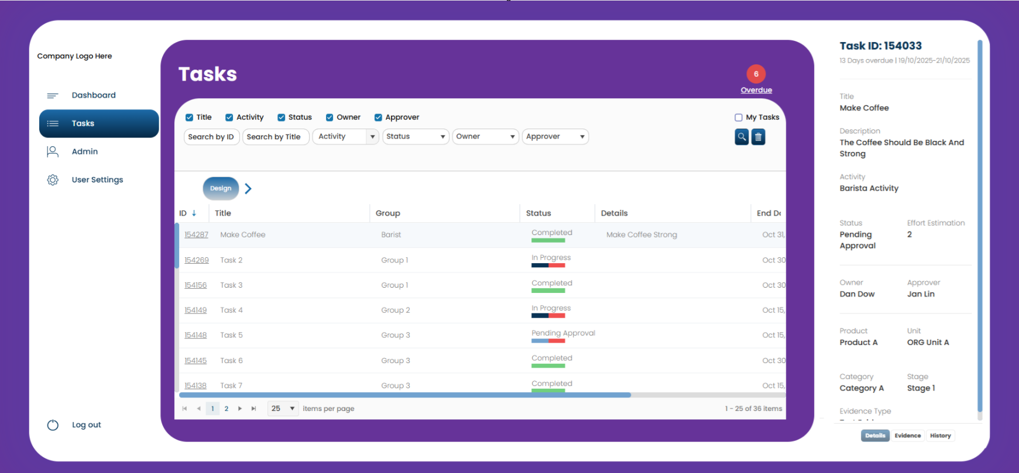The width and height of the screenshot is (1019, 473).
Task: Open task ID 154287 link
Action: [x=196, y=235]
